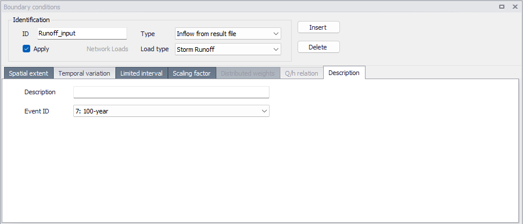Open the Scaling factor tab
Viewport: 523px width, 224px height.
pyautogui.click(x=192, y=73)
